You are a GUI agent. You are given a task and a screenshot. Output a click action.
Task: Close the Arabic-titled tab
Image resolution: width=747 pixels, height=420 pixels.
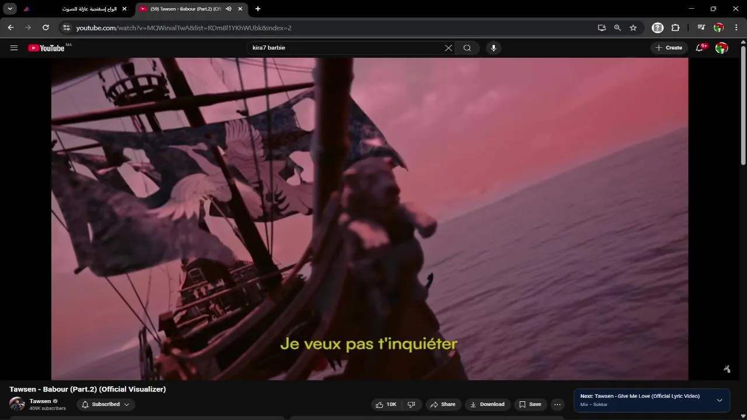coord(124,9)
